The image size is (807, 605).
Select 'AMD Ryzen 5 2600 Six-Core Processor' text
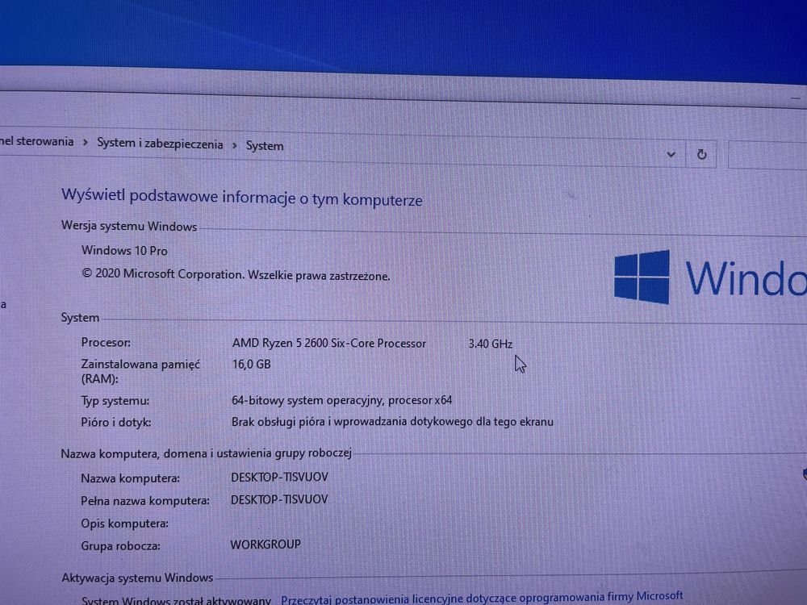click(x=329, y=343)
